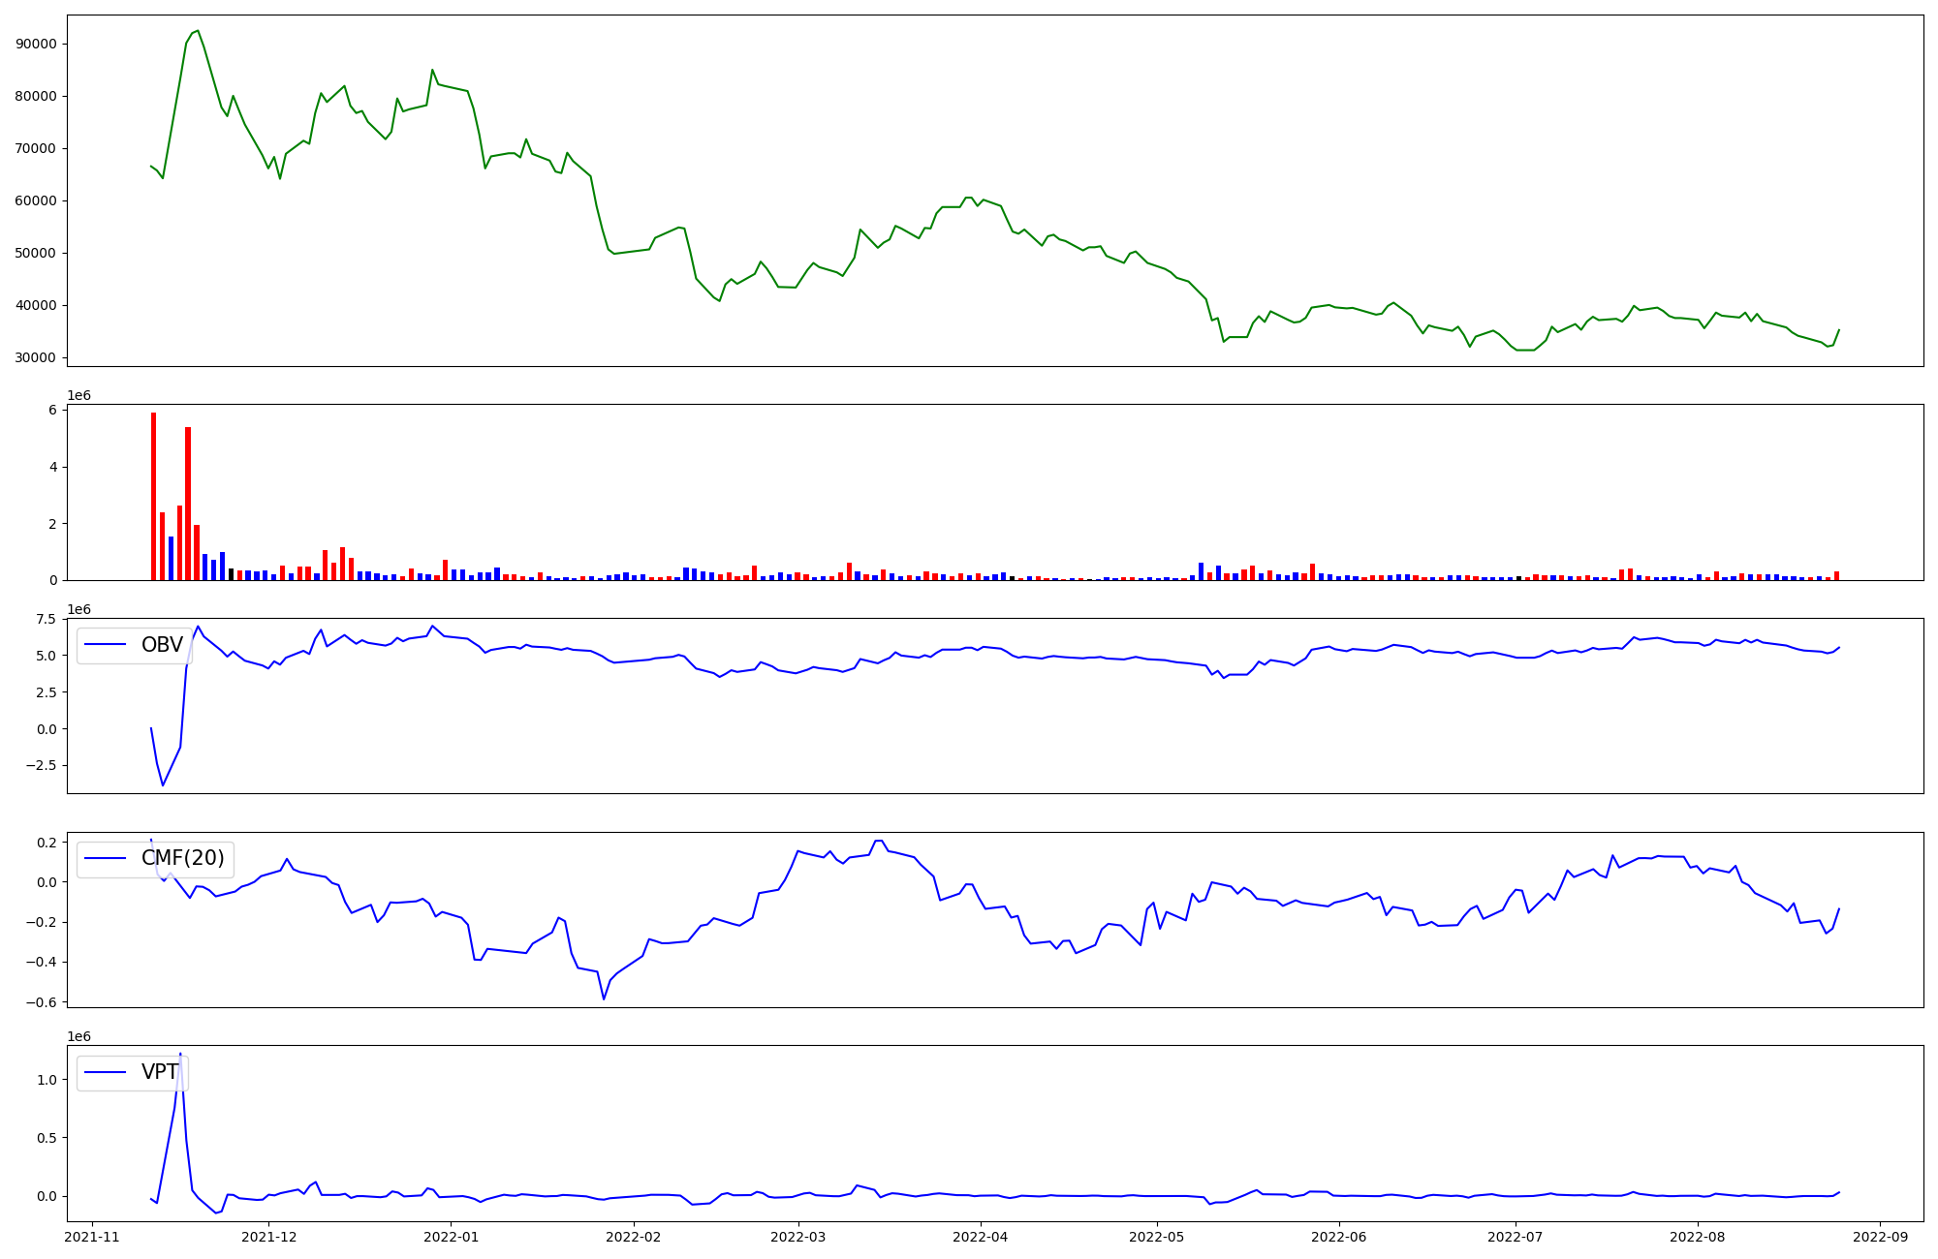
Task: Click the lowest dip of the OBV line
Action: (163, 784)
